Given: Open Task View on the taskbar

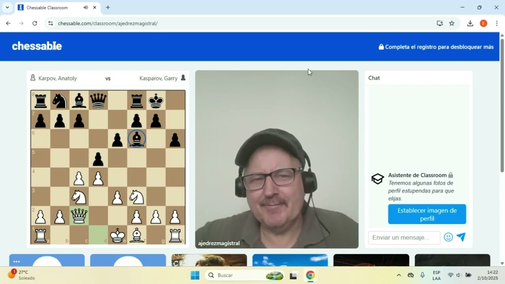Looking at the screenshot, I should point(294,275).
